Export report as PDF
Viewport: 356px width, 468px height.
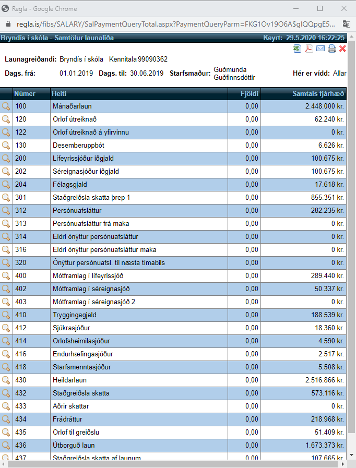(308, 49)
